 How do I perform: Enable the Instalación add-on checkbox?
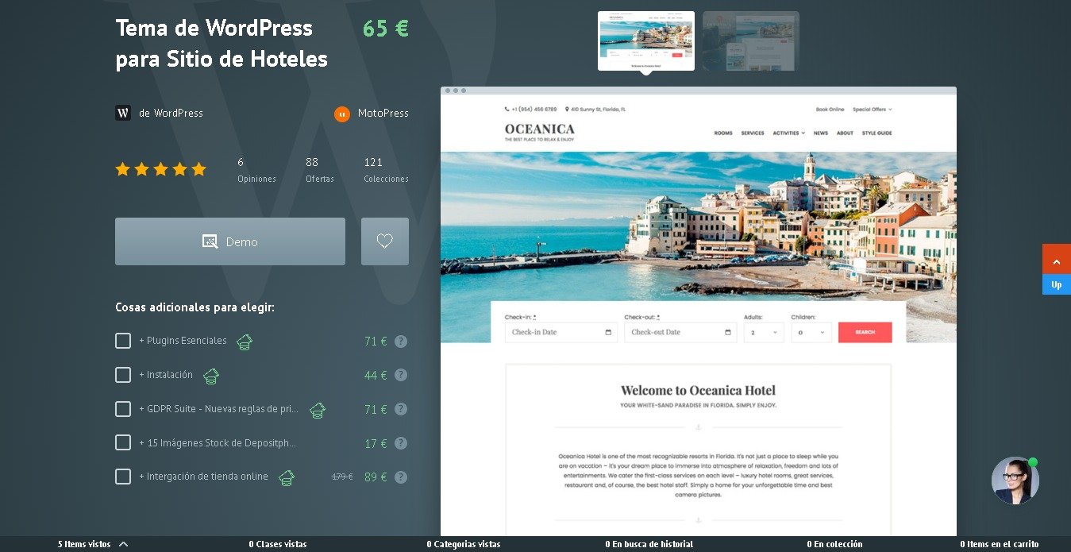click(123, 375)
